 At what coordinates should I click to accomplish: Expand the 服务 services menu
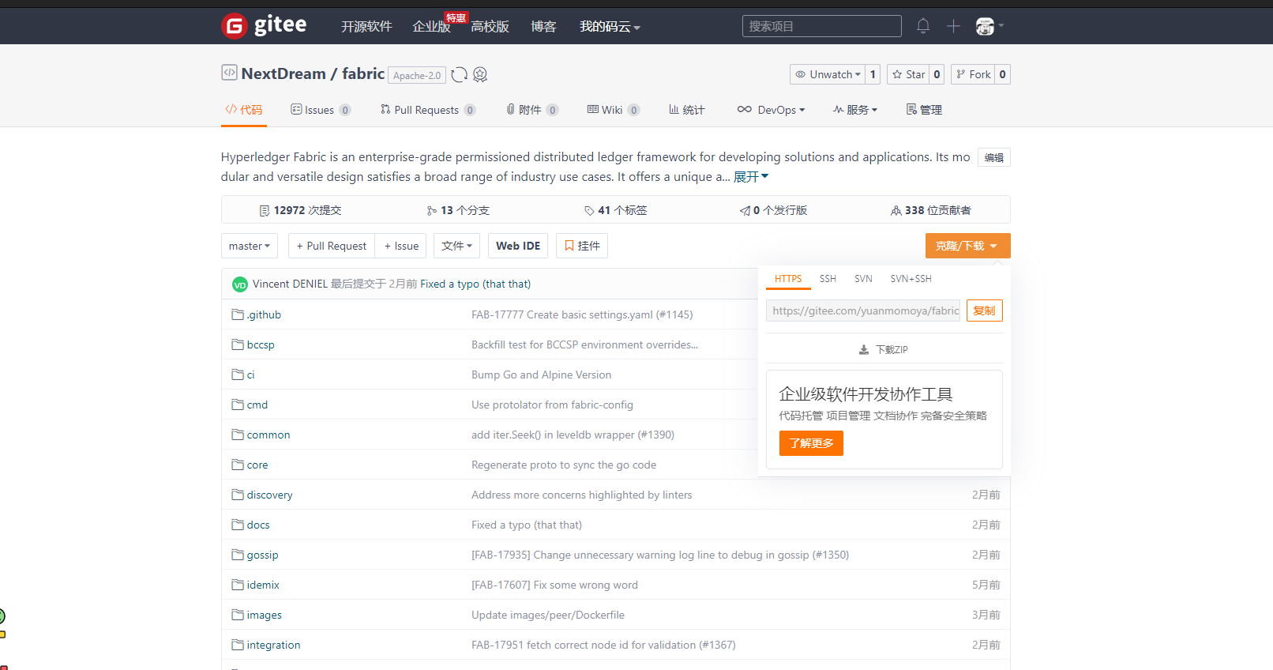click(x=855, y=110)
